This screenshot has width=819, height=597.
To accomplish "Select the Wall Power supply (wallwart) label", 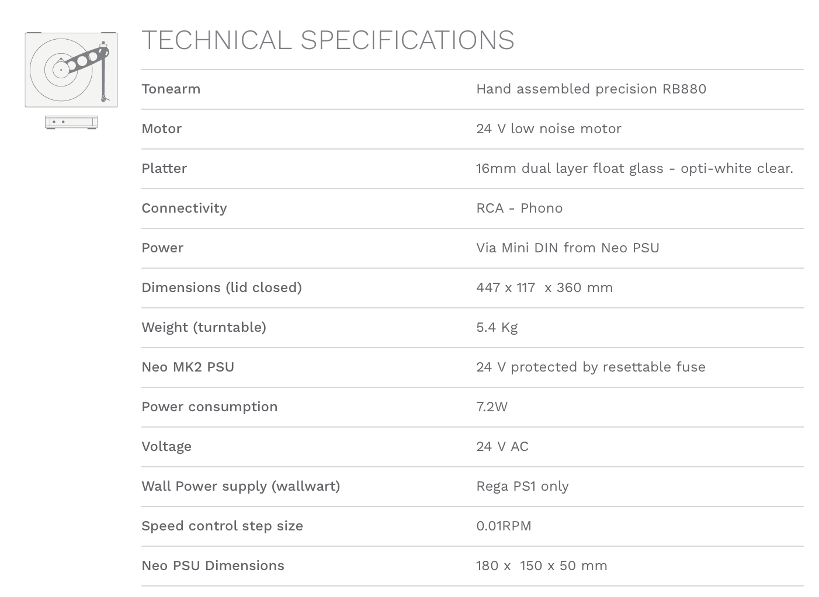I will (240, 486).
